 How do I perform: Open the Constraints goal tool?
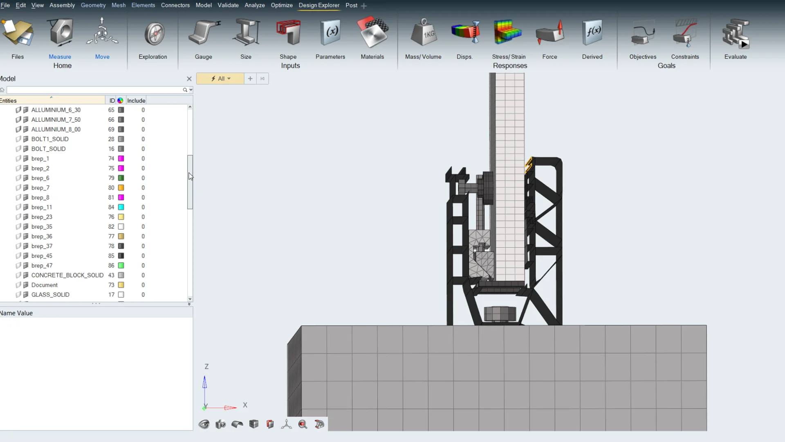685,34
